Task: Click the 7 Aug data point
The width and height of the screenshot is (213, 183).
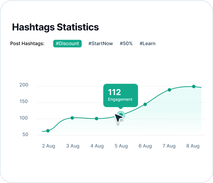Action: (169, 90)
